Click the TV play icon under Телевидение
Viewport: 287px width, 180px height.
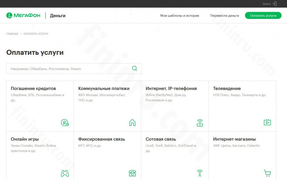pos(267,122)
